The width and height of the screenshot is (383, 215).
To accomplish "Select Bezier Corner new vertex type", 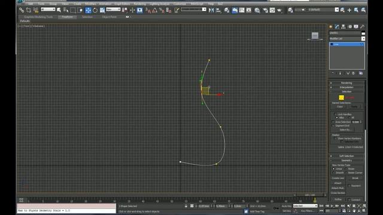I will point(346,173).
